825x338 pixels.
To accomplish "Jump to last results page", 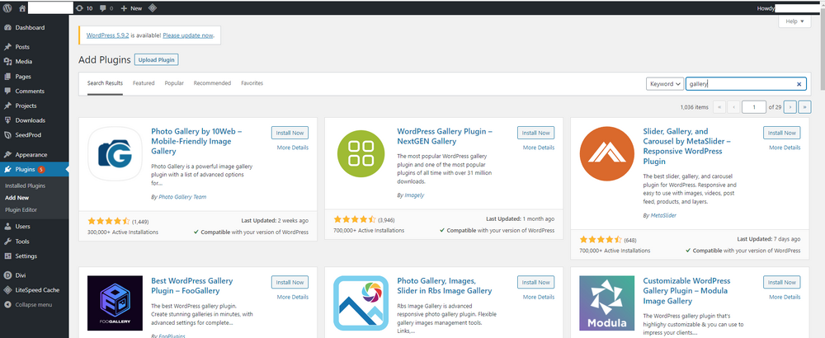I will click(804, 107).
